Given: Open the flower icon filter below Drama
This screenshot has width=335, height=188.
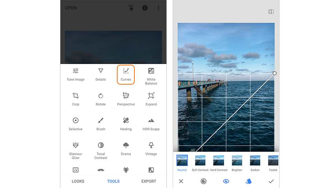Looking at the screenshot, I should [126, 170].
